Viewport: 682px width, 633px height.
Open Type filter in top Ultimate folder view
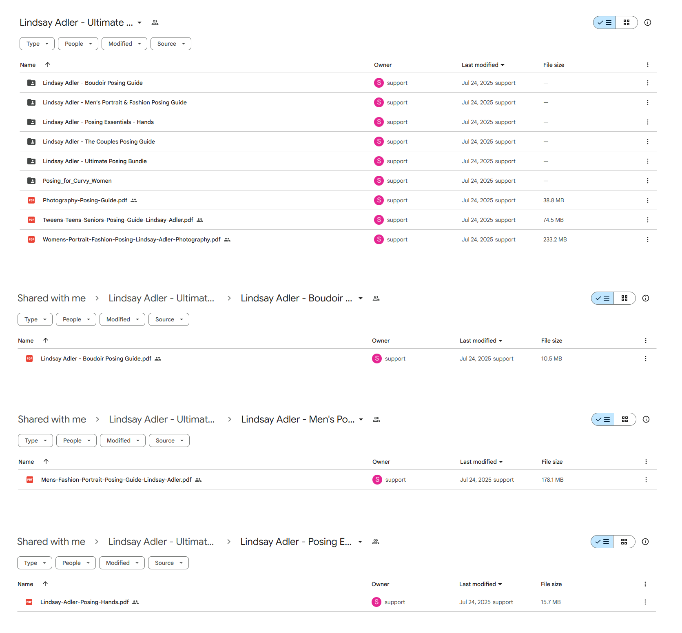click(x=37, y=44)
